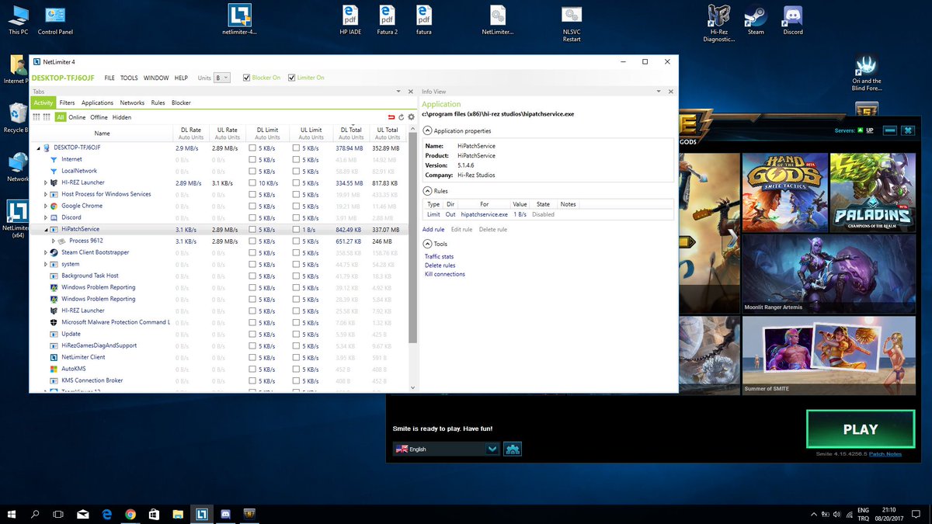The width and height of the screenshot is (932, 524).
Task: Show only Online applications
Action: pyautogui.click(x=77, y=117)
